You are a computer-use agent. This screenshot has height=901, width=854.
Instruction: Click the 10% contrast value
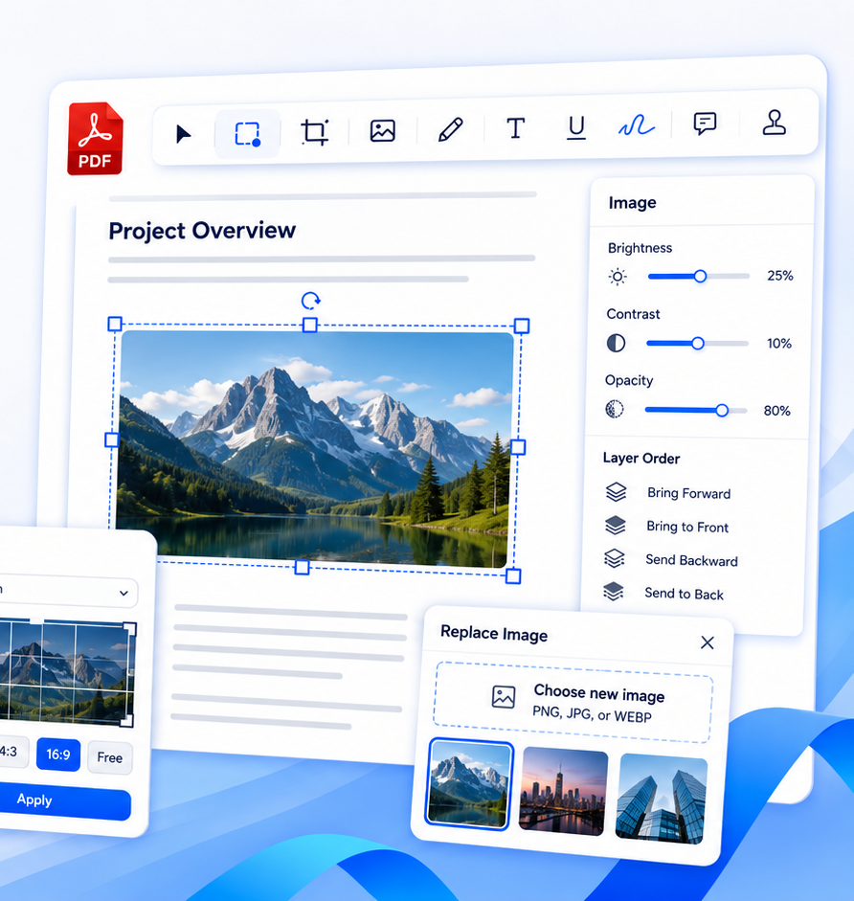tap(778, 344)
